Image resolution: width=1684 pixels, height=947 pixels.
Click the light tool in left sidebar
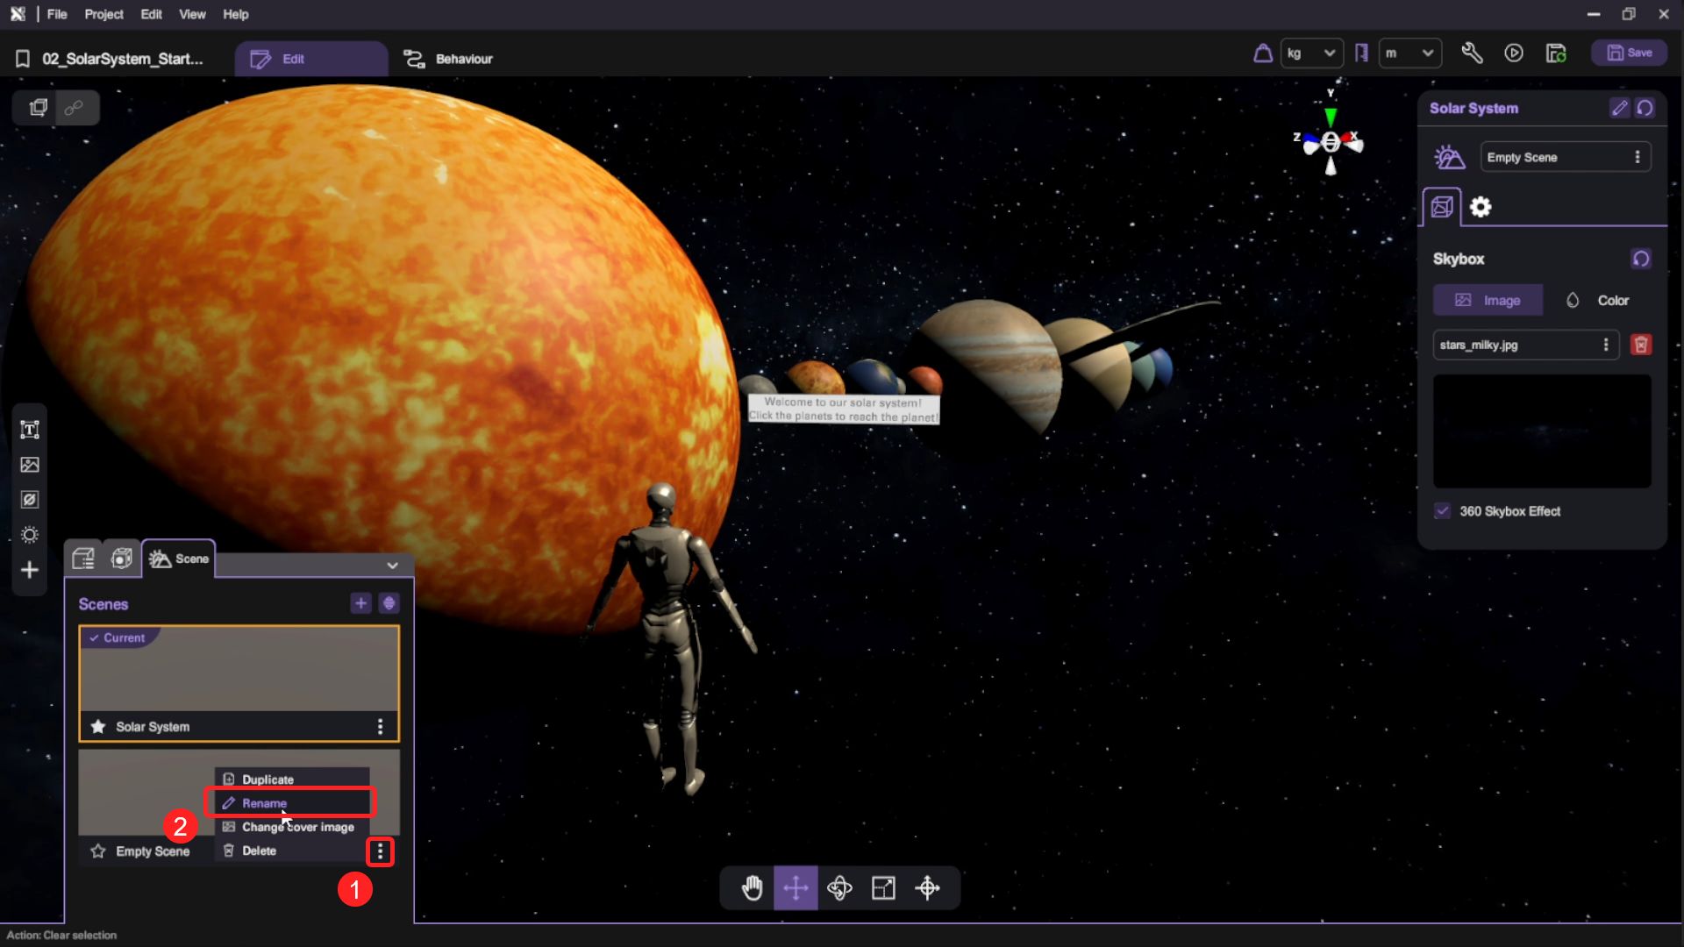30,535
